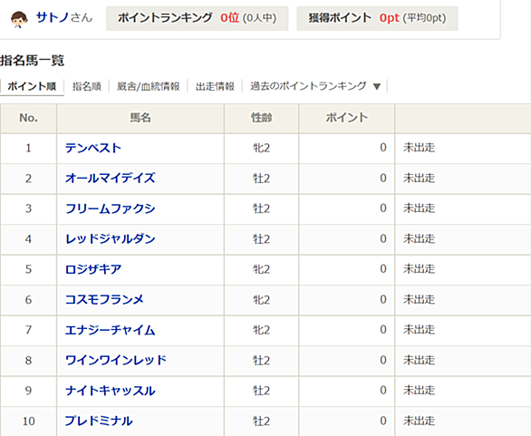Open horse ロジザキア link
This screenshot has width=531, height=436.
pyautogui.click(x=93, y=269)
